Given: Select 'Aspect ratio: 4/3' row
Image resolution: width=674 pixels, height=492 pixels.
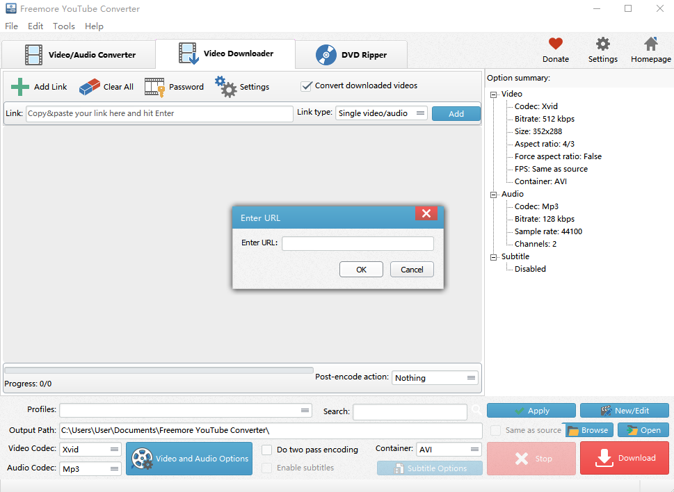Looking at the screenshot, I should click(x=544, y=144).
